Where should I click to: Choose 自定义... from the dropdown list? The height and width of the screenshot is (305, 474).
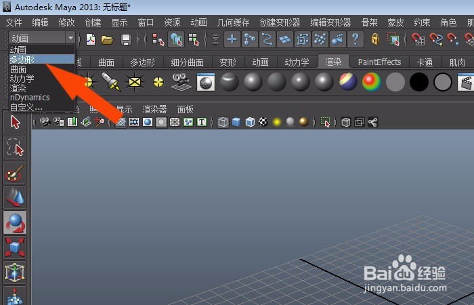(42, 107)
